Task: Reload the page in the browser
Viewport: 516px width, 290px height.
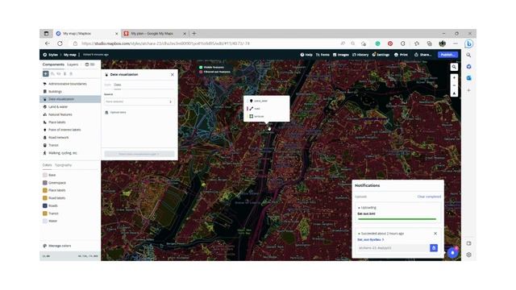Action: coord(60,43)
